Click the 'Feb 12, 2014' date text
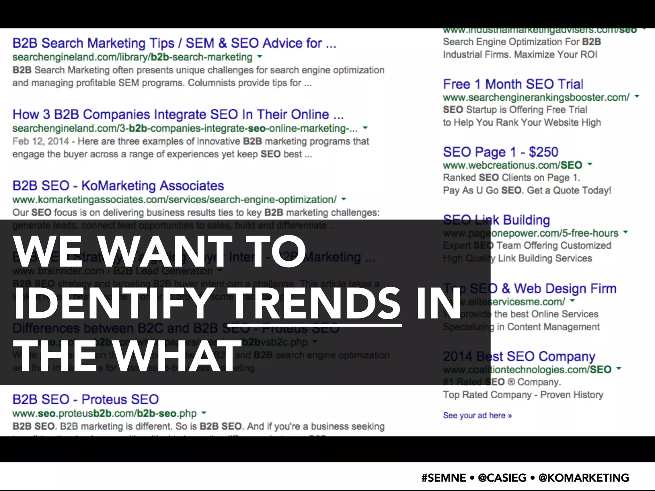Viewport: 655px width, 491px height. point(41,141)
